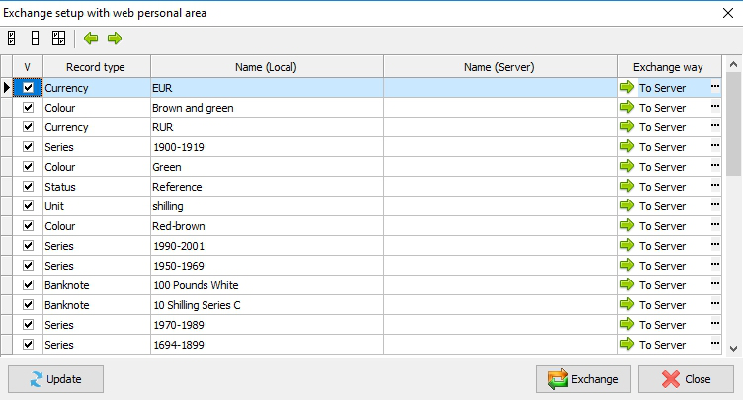Open exchange way ellipsis for 1990-2001 row
743x400 pixels.
point(715,246)
